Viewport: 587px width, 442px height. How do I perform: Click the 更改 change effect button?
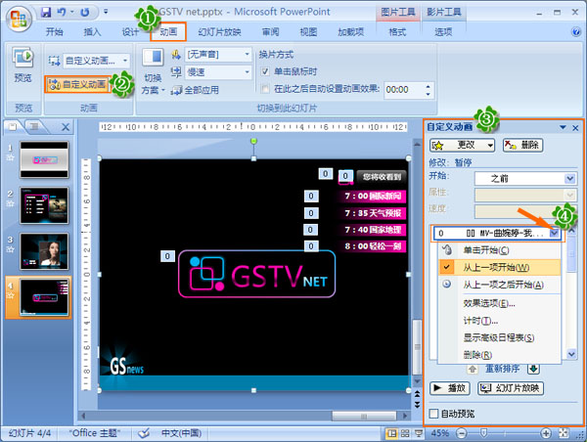(x=463, y=145)
